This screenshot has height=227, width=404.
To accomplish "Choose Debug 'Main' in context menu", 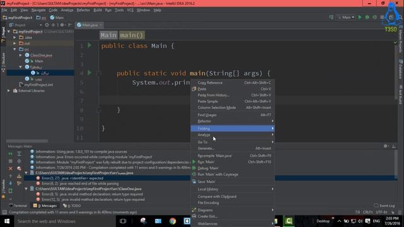I will click(232, 168).
